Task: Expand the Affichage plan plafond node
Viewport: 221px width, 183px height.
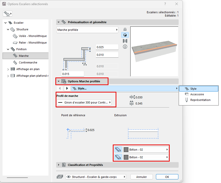Action: click(8, 76)
